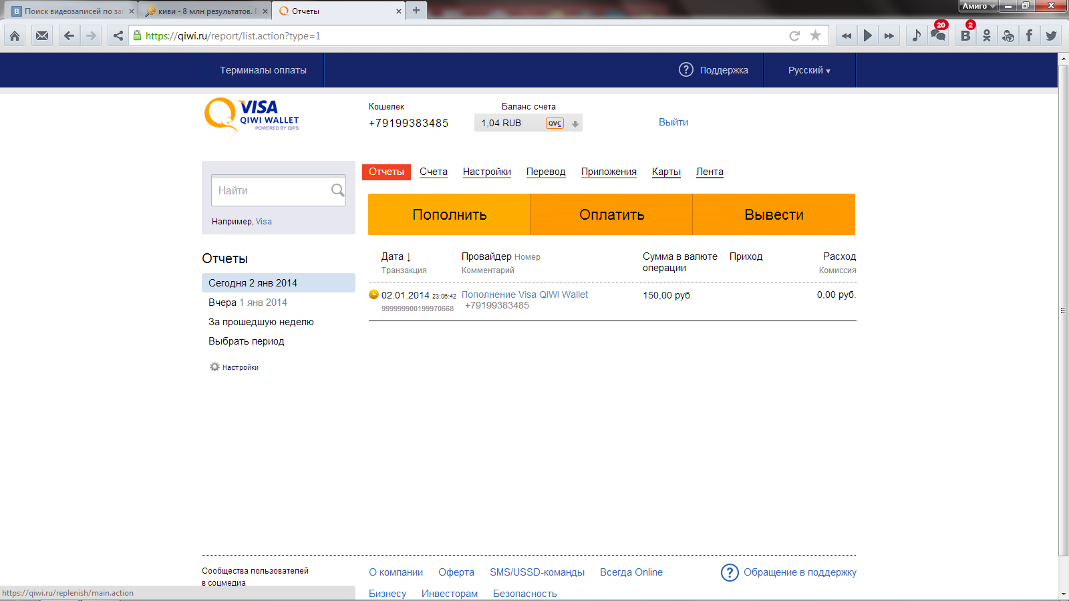1069x601 pixels.
Task: Open the Терминалы оплаты menu item
Action: [263, 70]
